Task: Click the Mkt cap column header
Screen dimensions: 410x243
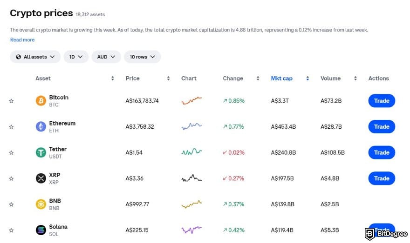Action: click(x=281, y=78)
